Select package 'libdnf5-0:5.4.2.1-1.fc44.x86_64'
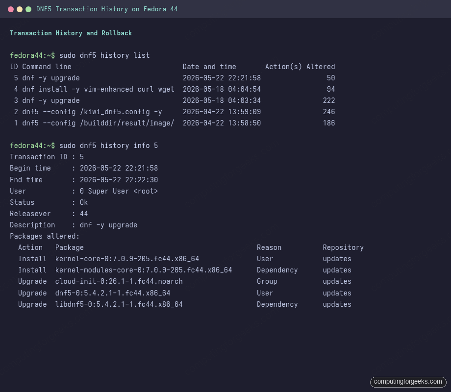451x392 pixels. click(119, 304)
